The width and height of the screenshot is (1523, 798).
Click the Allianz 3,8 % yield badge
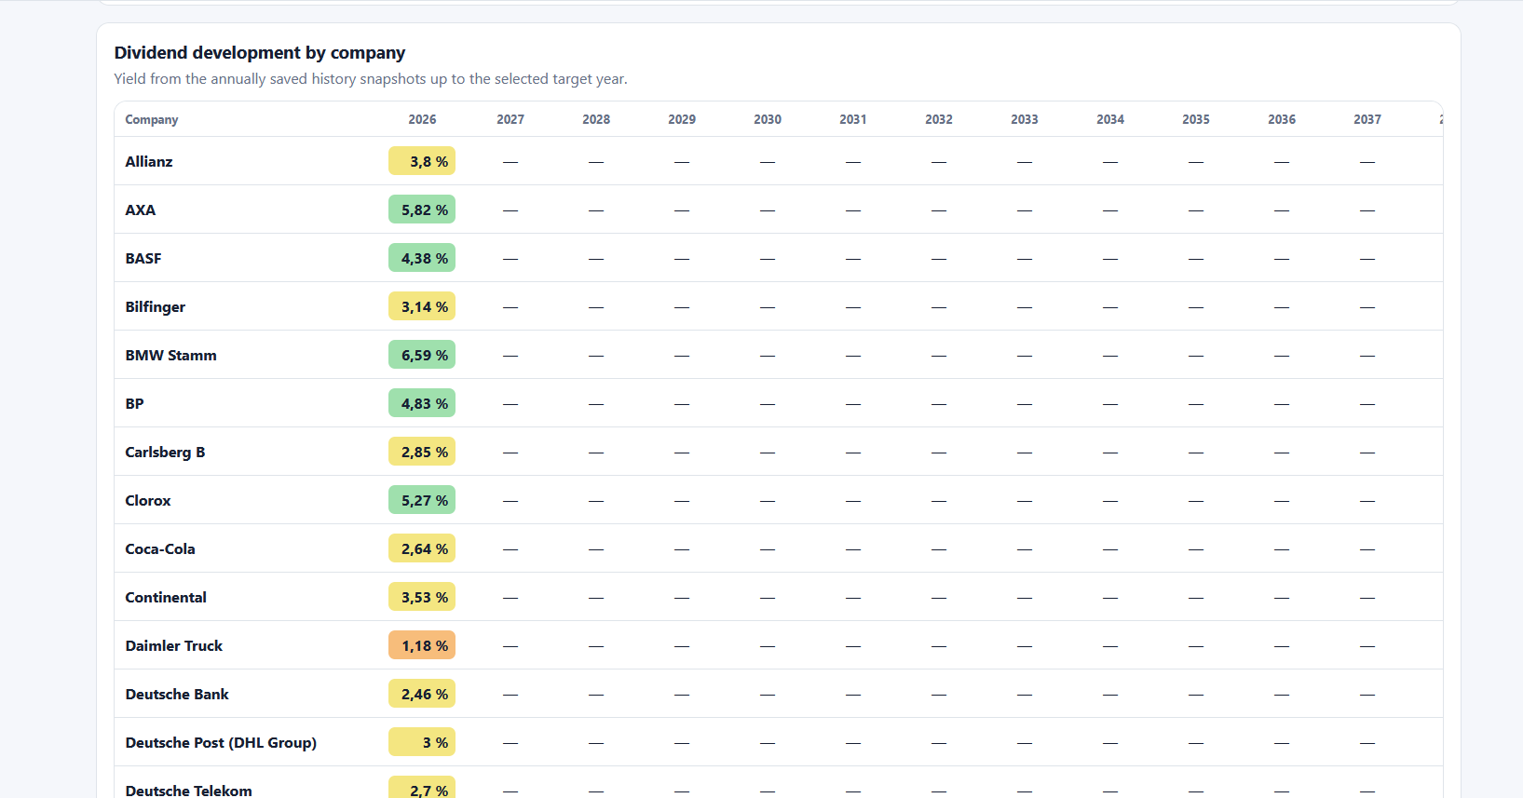pyautogui.click(x=422, y=161)
